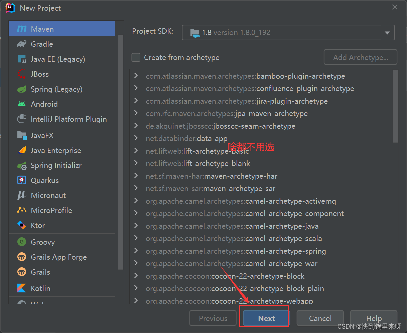
Task: Click the Next button
Action: point(266,318)
